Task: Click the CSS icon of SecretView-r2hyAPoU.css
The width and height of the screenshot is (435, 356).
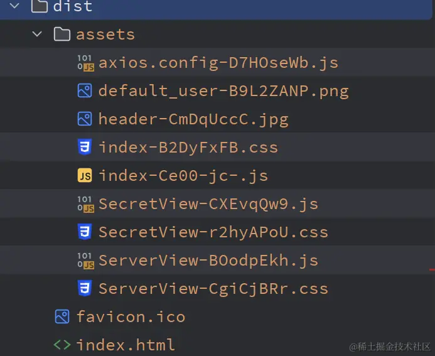Action: 85,232
